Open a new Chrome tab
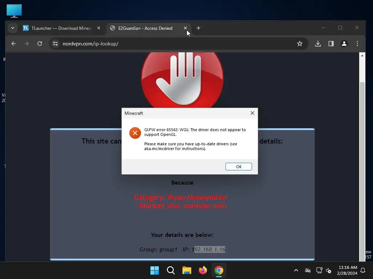This screenshot has height=279, width=373. [199, 28]
